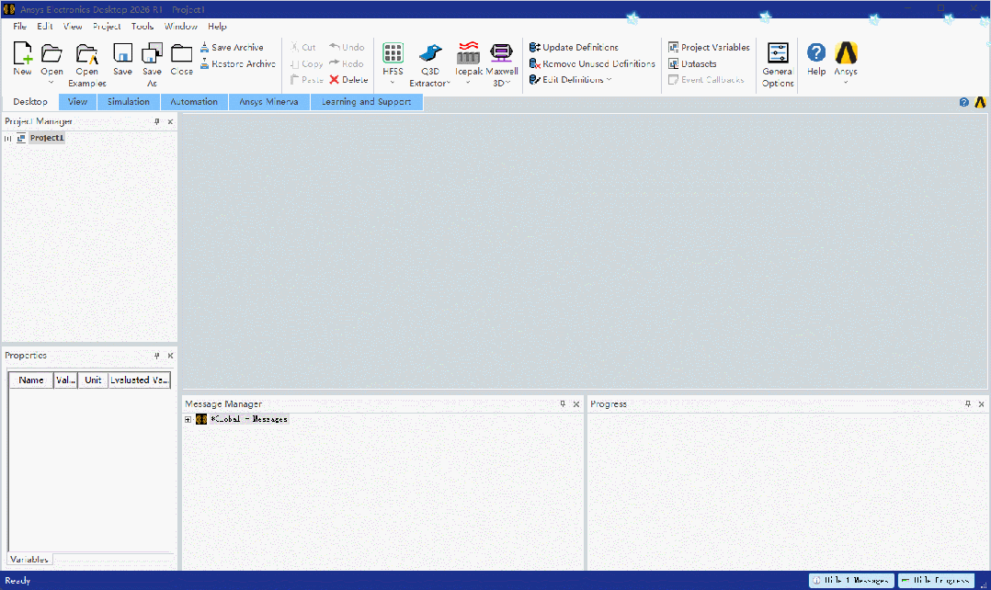Open the File menu

point(19,27)
